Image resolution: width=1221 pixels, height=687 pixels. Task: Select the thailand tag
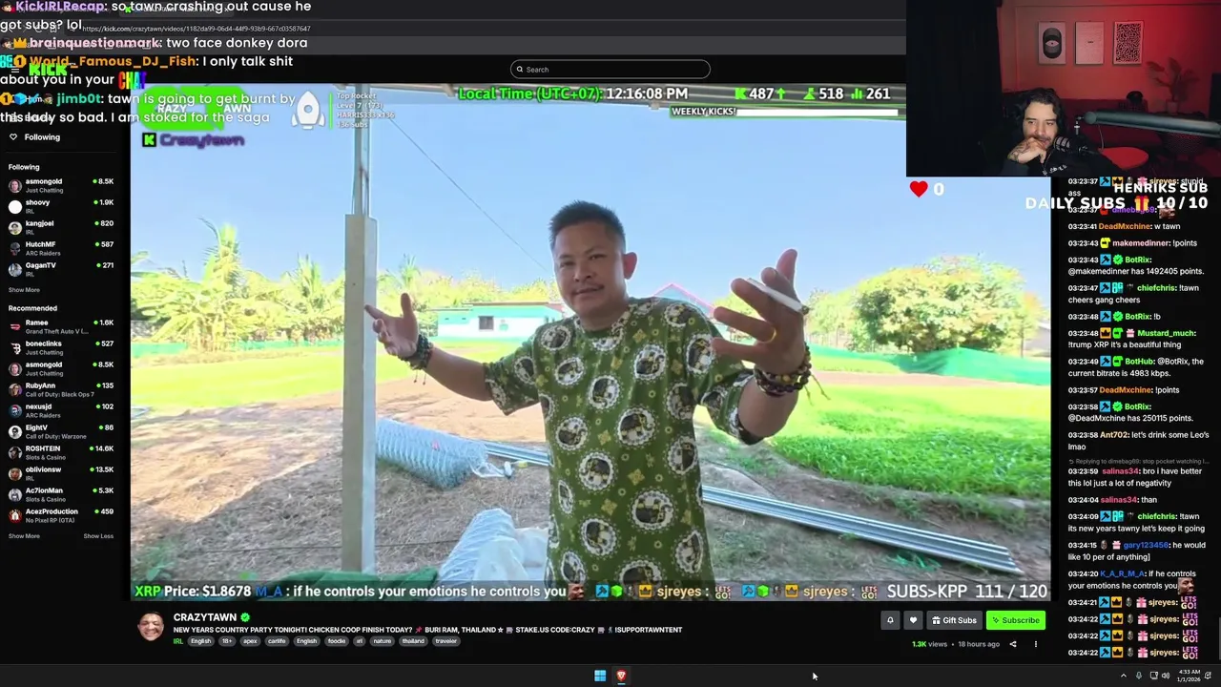(413, 641)
